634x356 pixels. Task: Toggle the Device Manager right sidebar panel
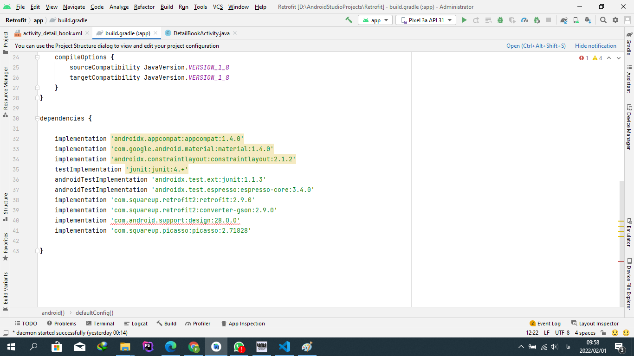629,127
